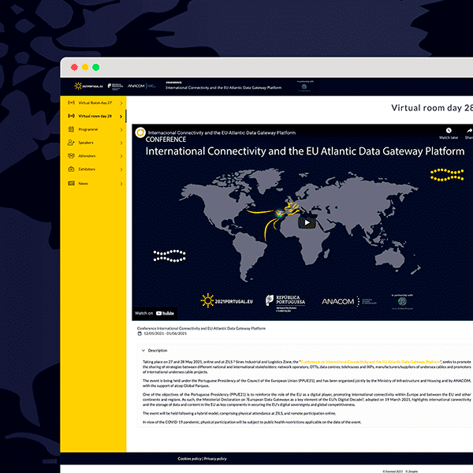Click the calendar icon beside event dates
Screen dimensions: 473x473
tap(140, 333)
